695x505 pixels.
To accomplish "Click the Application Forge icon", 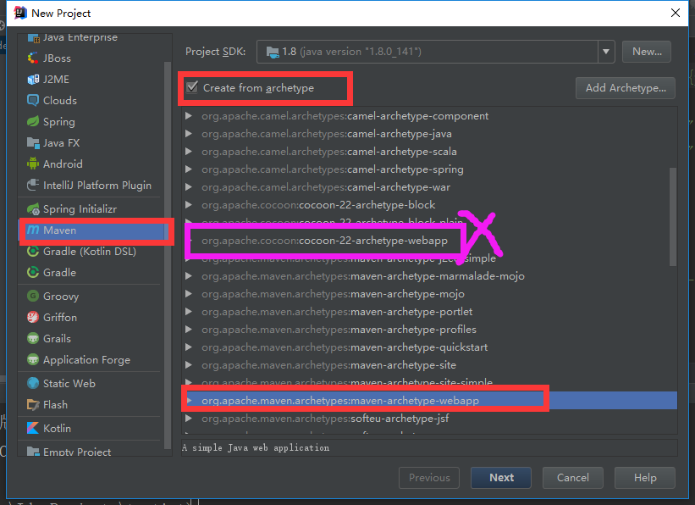I will (x=33, y=359).
